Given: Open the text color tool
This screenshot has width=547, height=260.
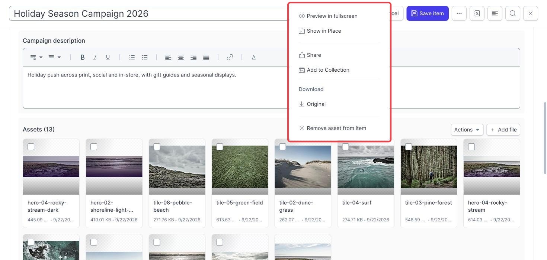Looking at the screenshot, I should (254, 57).
